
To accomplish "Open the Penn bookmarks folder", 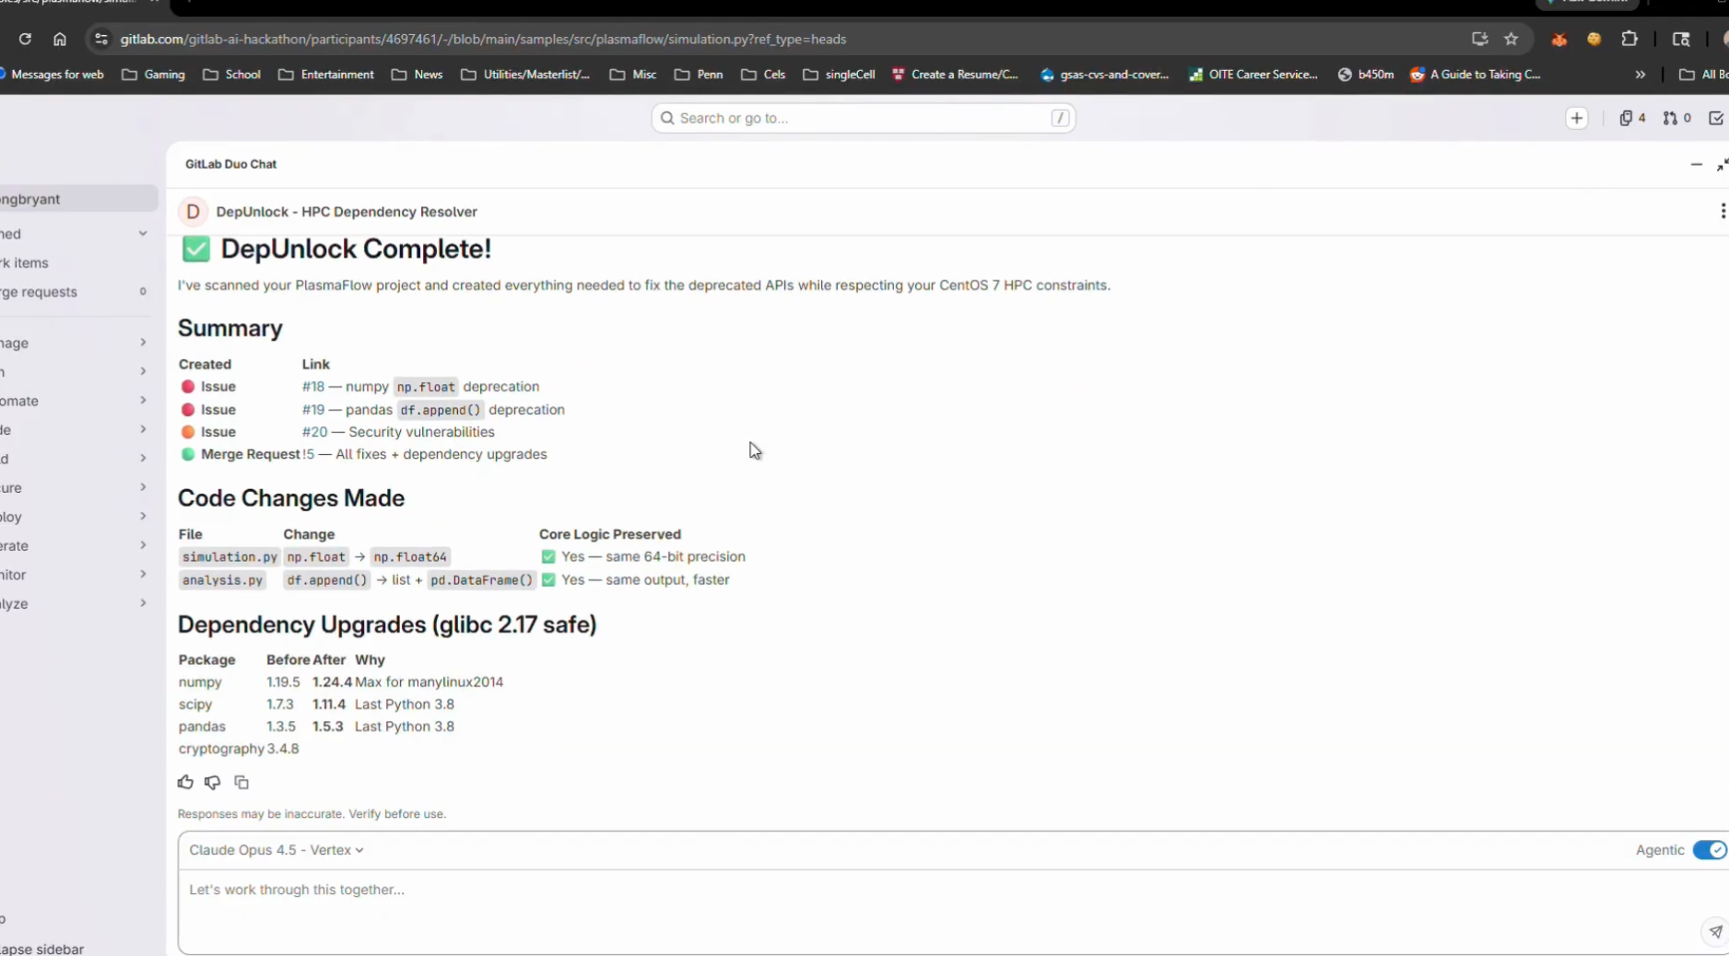I will (x=699, y=75).
